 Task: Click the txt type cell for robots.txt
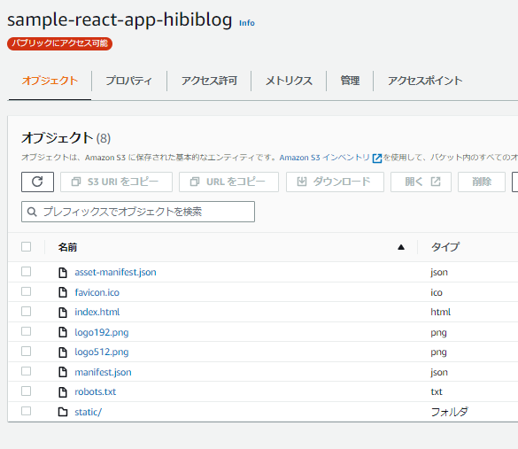click(x=437, y=391)
